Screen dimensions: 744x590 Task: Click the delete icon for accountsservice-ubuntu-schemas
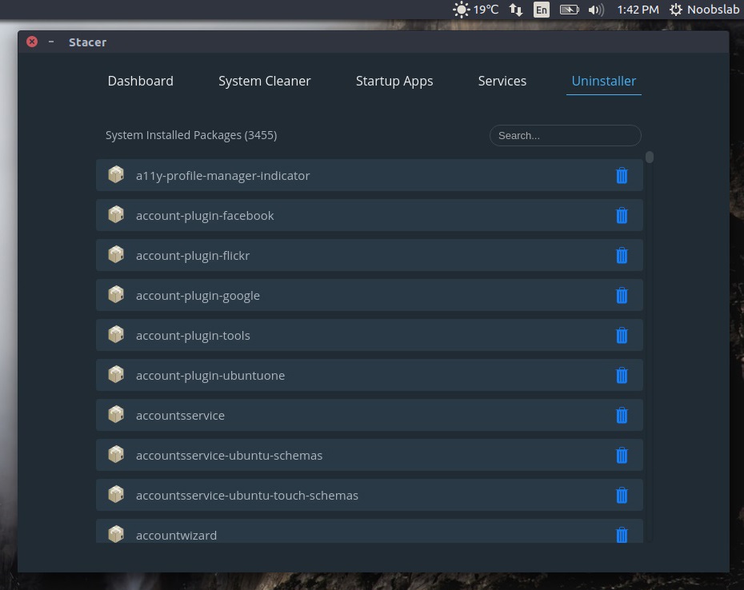622,455
